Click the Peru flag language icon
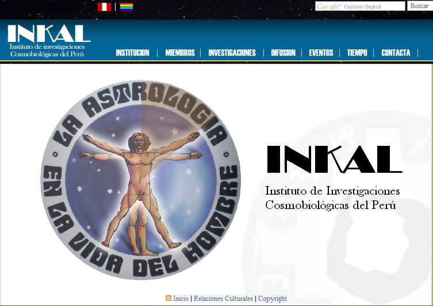Viewport: 433px width, 306px height. coord(104,7)
